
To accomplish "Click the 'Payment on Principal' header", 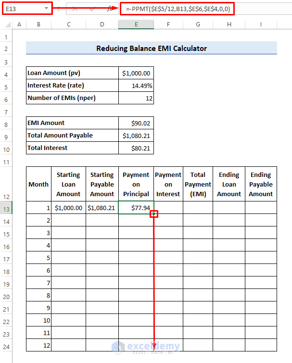I will tap(136, 184).
